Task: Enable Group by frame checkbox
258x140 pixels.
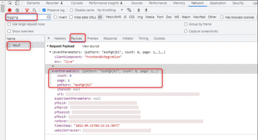Action: 186,24
